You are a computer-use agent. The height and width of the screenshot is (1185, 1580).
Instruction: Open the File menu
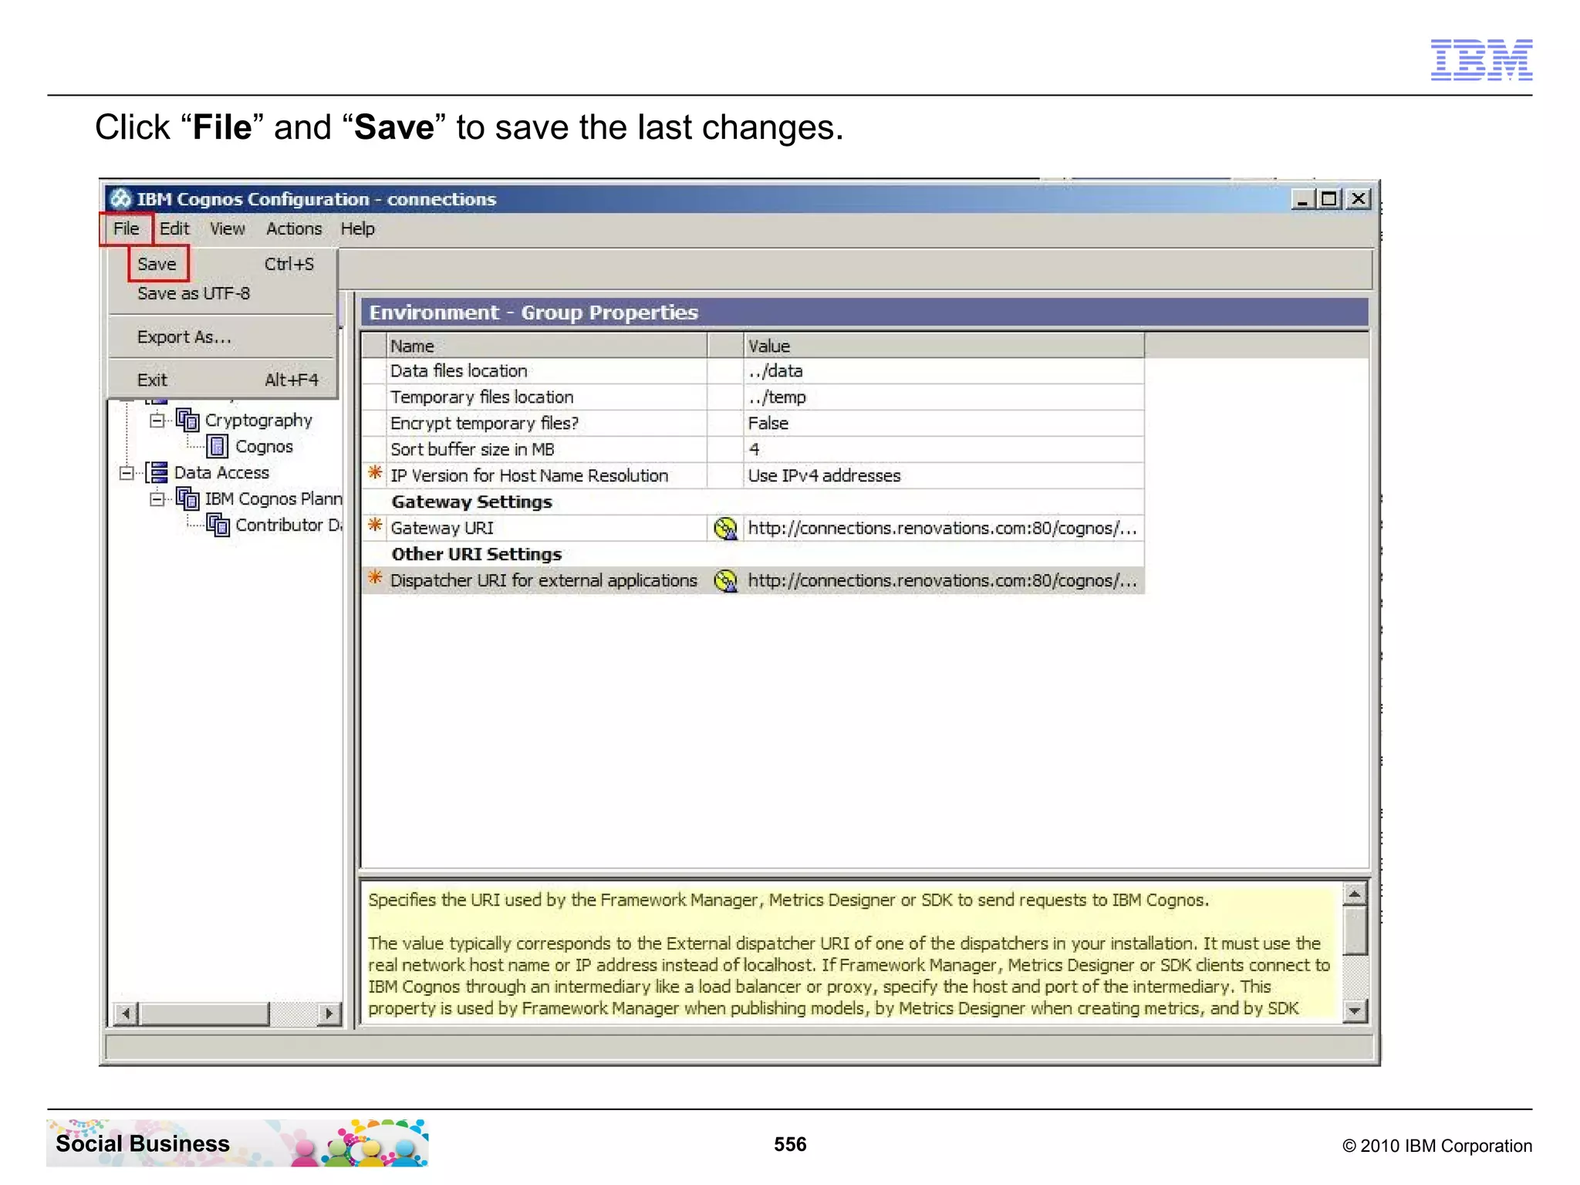[x=126, y=229]
